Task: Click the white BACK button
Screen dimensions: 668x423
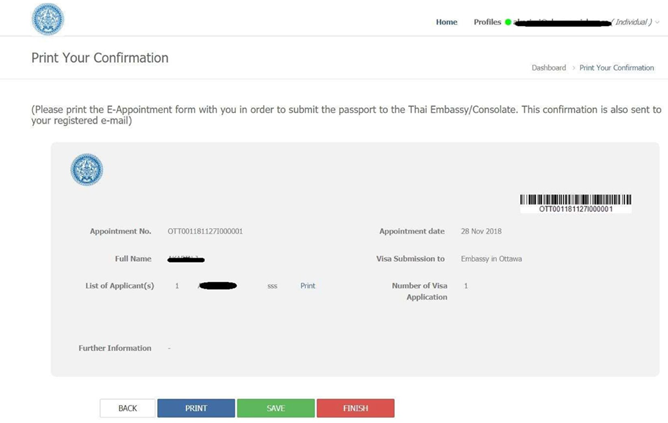Action: click(128, 408)
